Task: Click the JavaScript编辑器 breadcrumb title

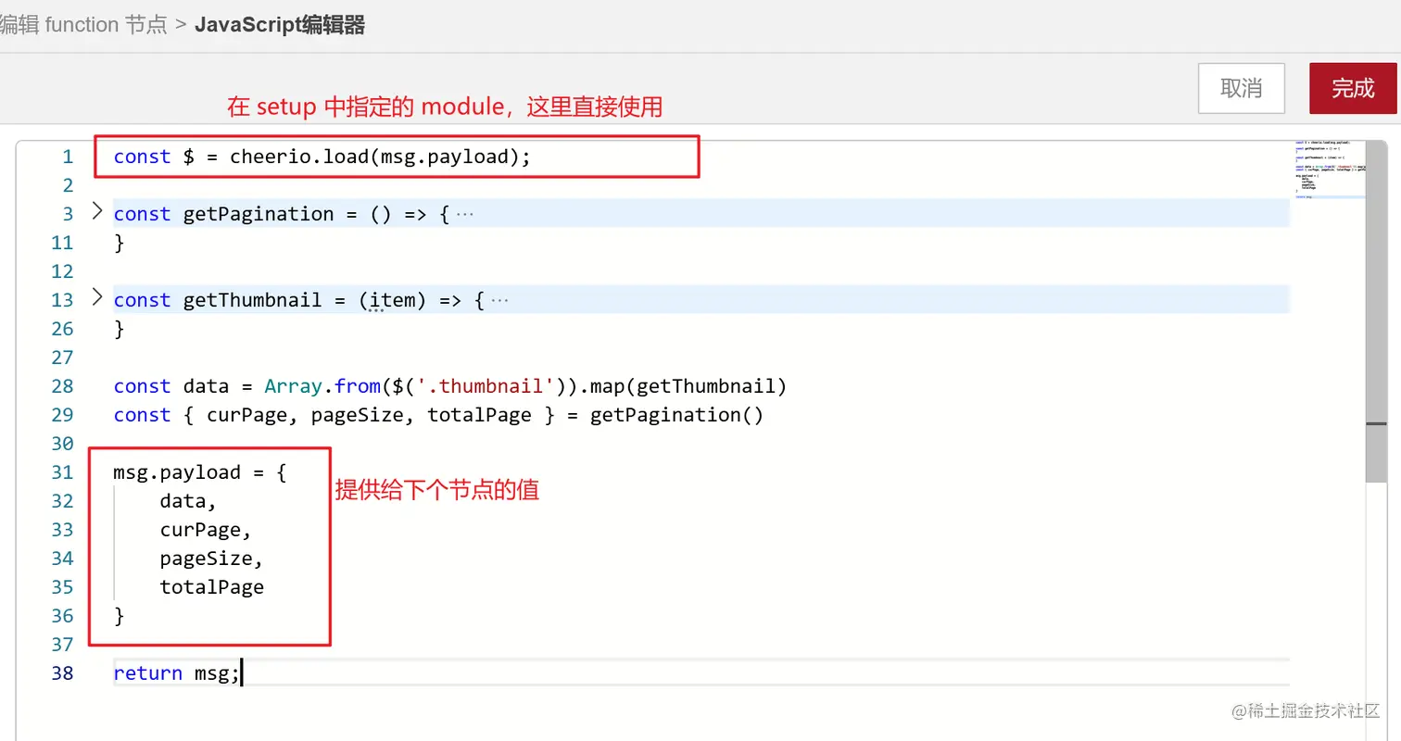Action: point(280,25)
